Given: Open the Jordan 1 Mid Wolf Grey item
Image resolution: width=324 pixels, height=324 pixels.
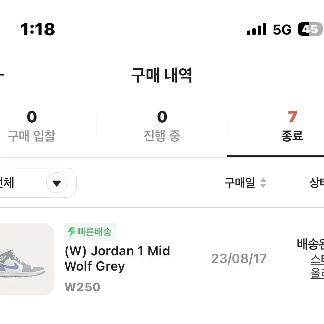Looking at the screenshot, I should pos(117,258).
